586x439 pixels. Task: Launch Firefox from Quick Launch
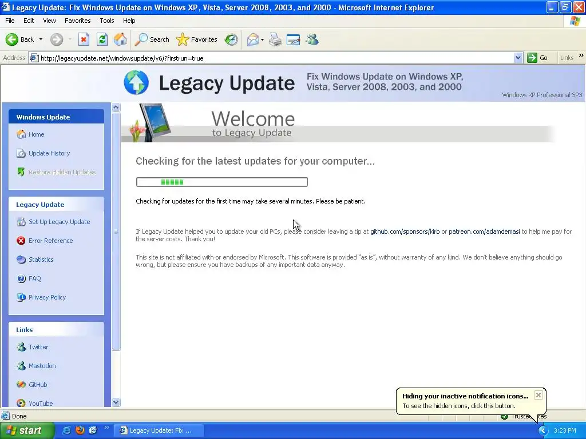click(80, 430)
